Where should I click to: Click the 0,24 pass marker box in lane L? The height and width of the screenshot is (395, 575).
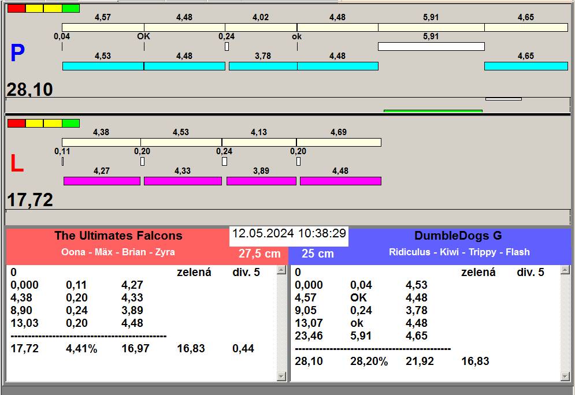(x=224, y=161)
